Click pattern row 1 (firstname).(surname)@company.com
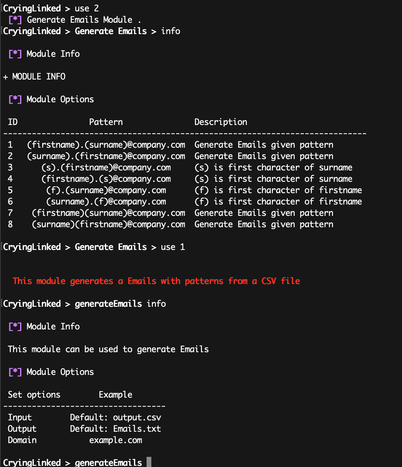The width and height of the screenshot is (402, 467). coord(106,145)
